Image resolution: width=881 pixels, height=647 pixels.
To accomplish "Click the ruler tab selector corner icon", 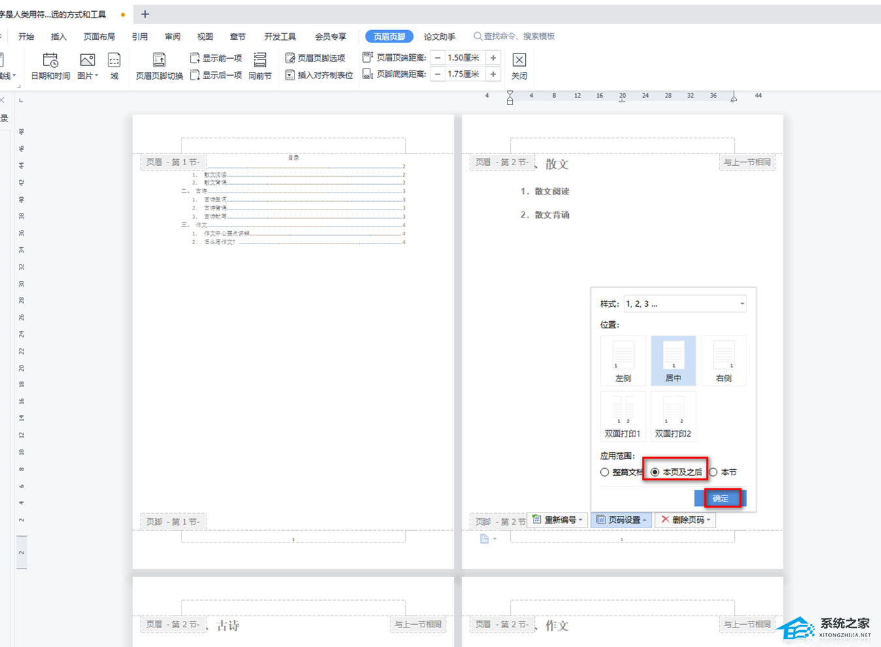I will [21, 100].
